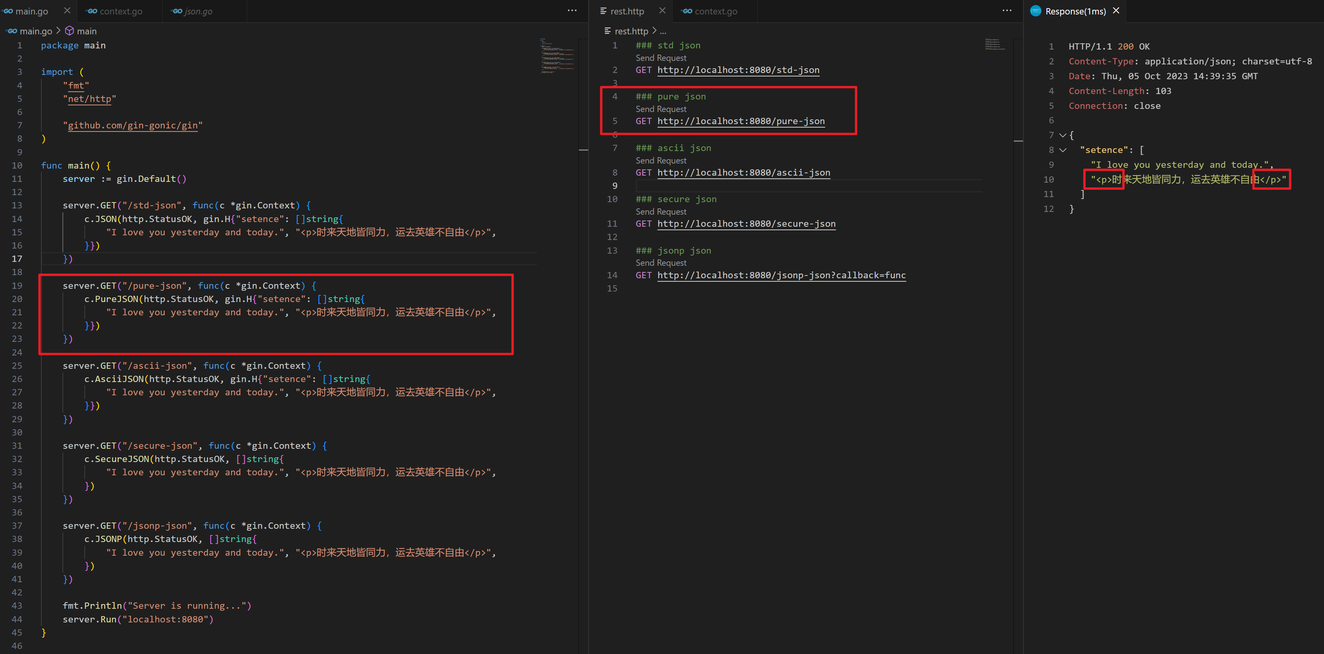Click the "### ascii json" comment line

click(673, 148)
